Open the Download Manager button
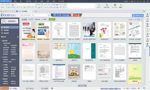This screenshot has width=150, height=90. [x=45, y=89]
